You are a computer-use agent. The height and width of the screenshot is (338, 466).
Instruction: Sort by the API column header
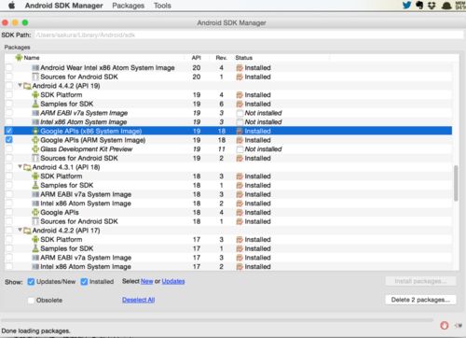click(x=196, y=58)
